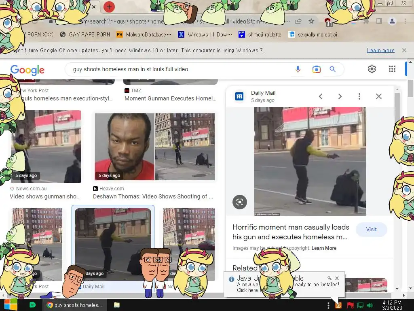This screenshot has height=311, width=414.
Task: Open the green app icon on taskbar
Action: pos(32,305)
